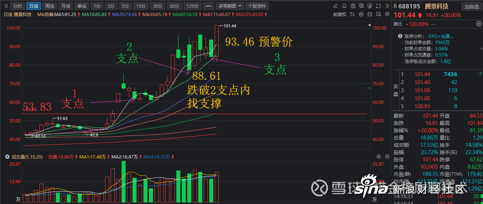Screen dimensions: 483x204
Task: Open the price alert bell icon
Action: pyautogui.click(x=344, y=6)
